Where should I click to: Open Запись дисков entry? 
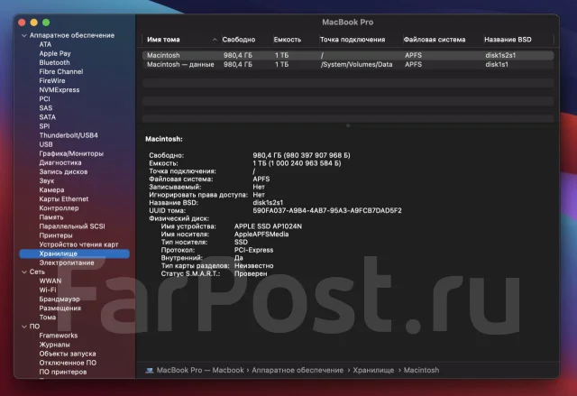pyautogui.click(x=63, y=171)
